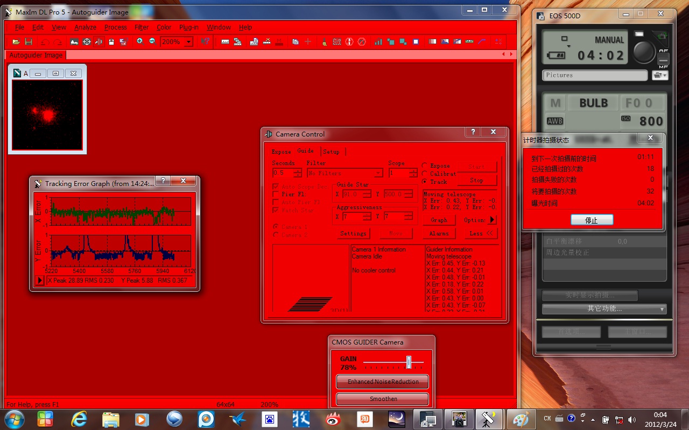Image resolution: width=689 pixels, height=430 pixels.
Task: Collapse Camera Control with Less <<
Action: pyautogui.click(x=481, y=233)
